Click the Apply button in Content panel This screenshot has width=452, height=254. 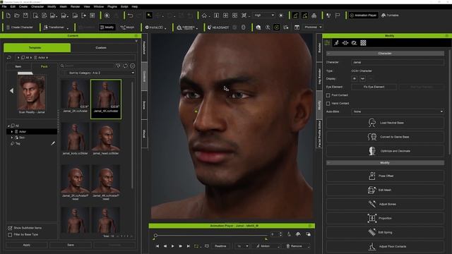click(x=27, y=245)
